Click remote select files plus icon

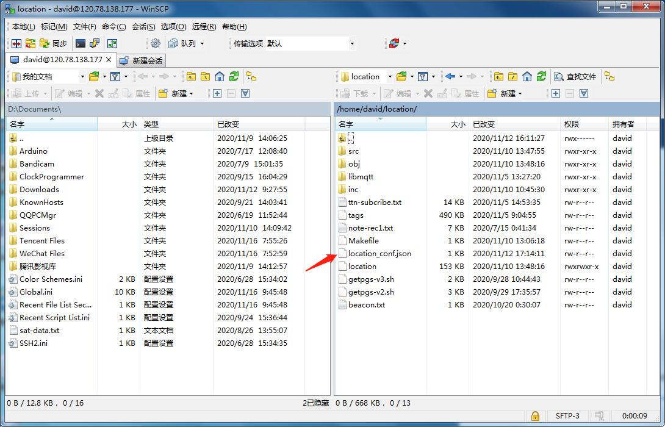pyautogui.click(x=556, y=93)
